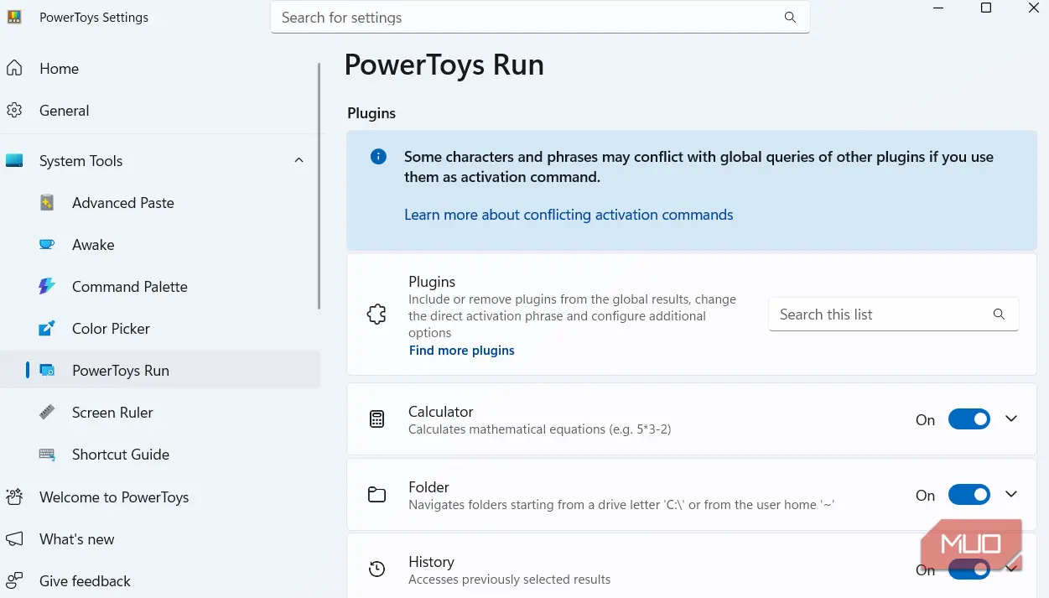Click the General gear icon
The height and width of the screenshot is (598, 1049).
click(14, 111)
